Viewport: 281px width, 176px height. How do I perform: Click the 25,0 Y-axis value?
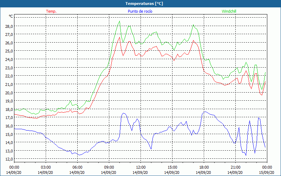click(x=9, y=51)
